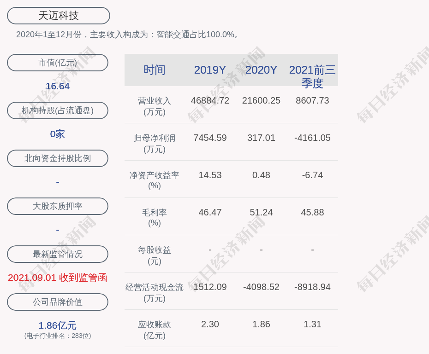
Task: Choose the 2021前三季度 column header
Action: 312,76
